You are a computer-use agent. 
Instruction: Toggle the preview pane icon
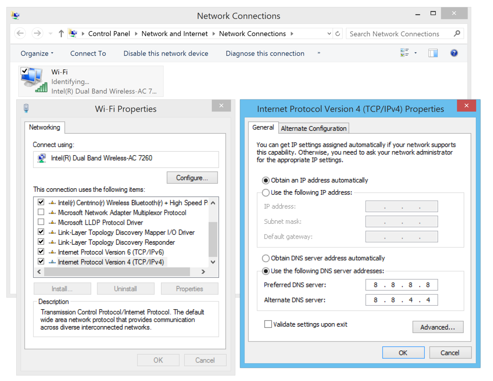pyautogui.click(x=433, y=53)
